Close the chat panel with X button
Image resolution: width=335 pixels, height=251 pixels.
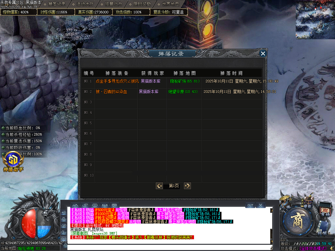point(260,205)
